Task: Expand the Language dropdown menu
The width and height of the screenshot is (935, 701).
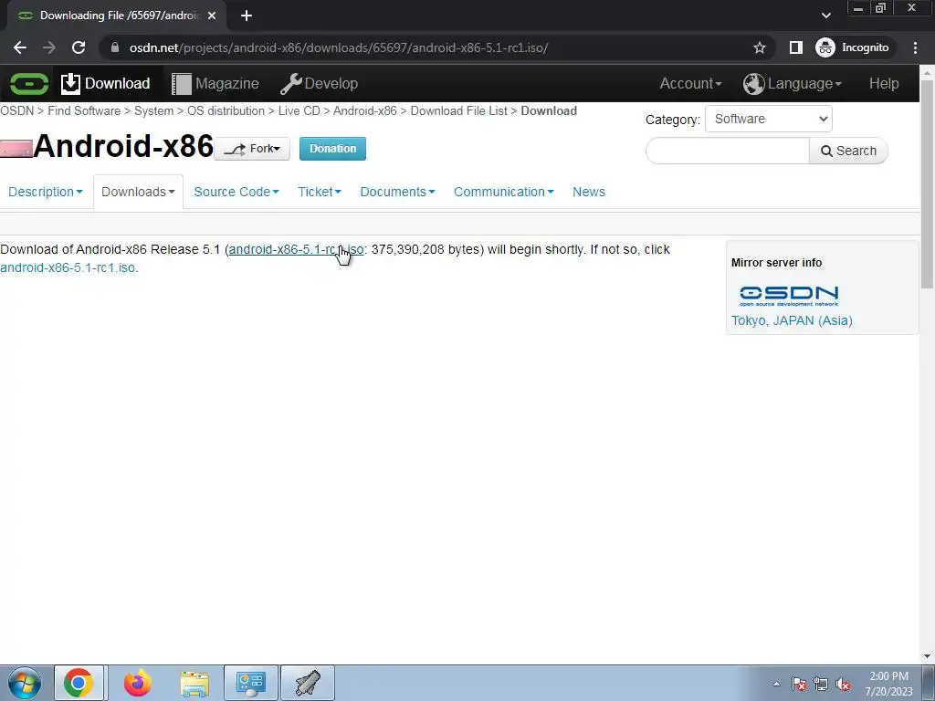Action: [792, 83]
